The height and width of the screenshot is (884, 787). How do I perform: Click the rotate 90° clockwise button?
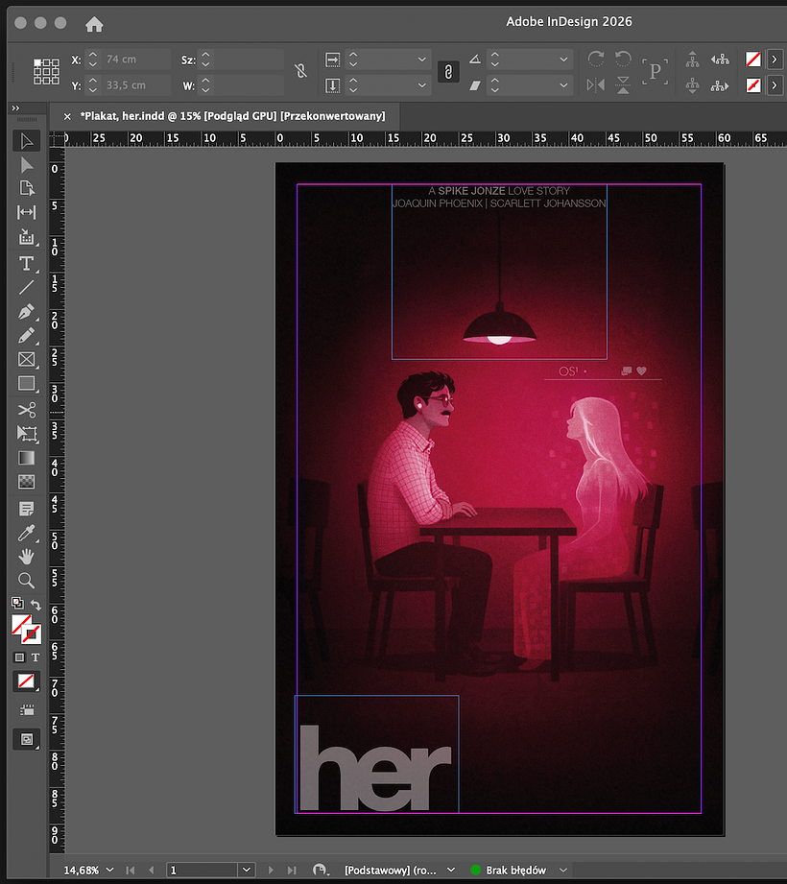pos(595,60)
